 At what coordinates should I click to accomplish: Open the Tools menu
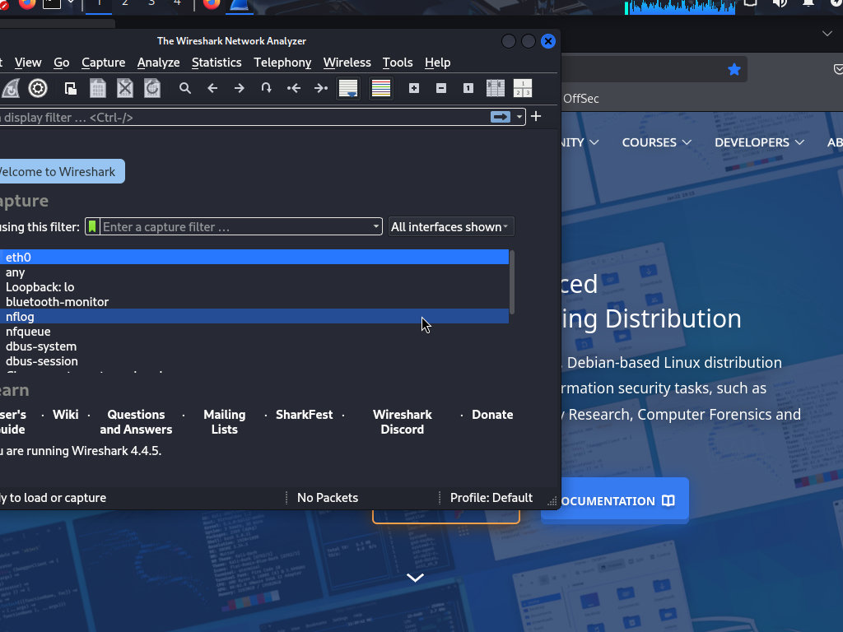coord(398,63)
